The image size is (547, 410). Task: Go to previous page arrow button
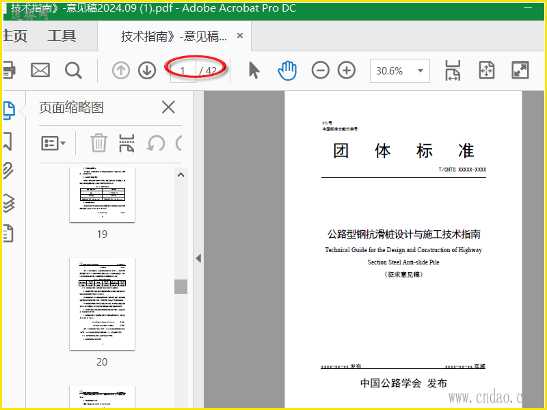tap(121, 70)
